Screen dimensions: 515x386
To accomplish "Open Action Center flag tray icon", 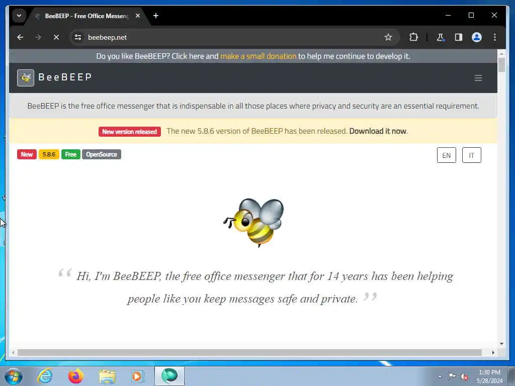I will tap(452, 376).
